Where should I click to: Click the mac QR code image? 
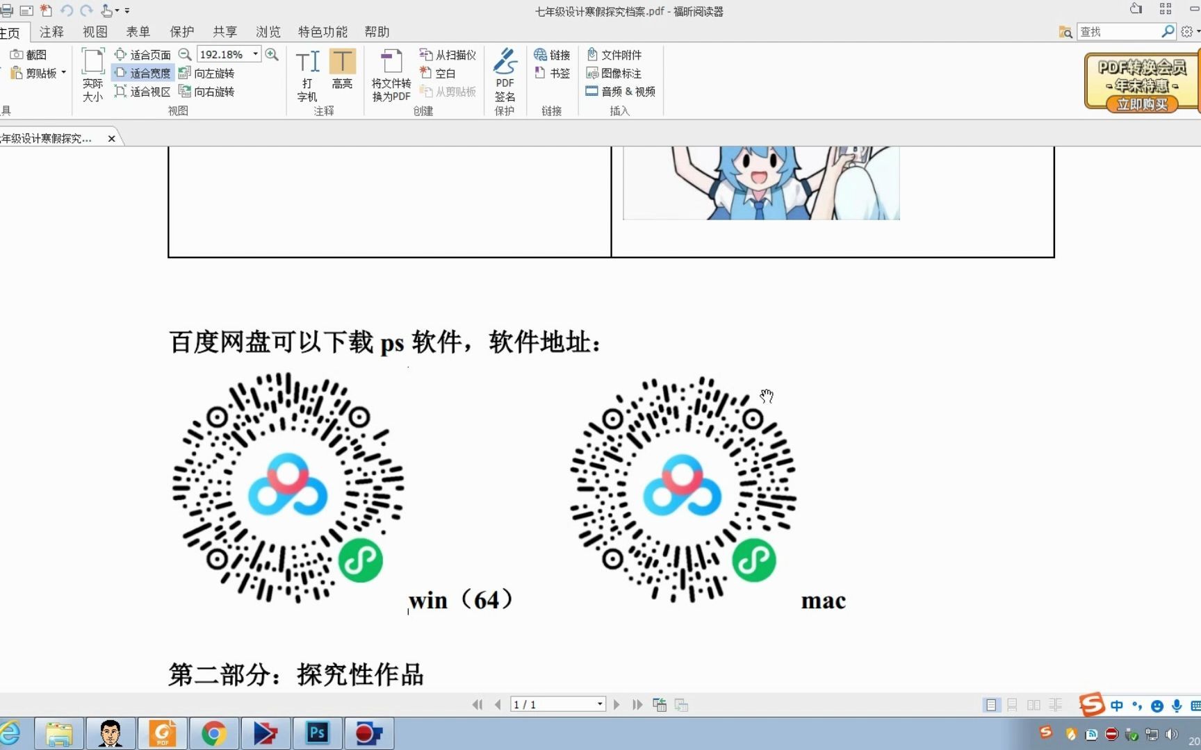click(x=683, y=489)
